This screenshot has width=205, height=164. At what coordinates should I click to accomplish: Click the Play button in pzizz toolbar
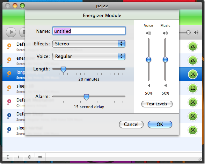[11, 32]
